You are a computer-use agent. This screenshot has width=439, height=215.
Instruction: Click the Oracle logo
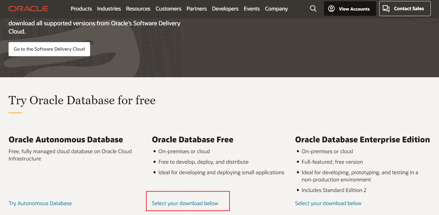(x=28, y=9)
